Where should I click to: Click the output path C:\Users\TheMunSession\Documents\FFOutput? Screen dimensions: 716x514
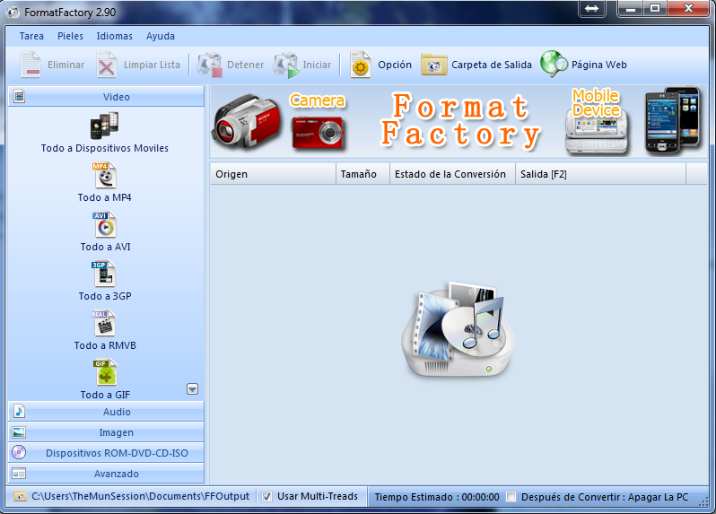(141, 496)
